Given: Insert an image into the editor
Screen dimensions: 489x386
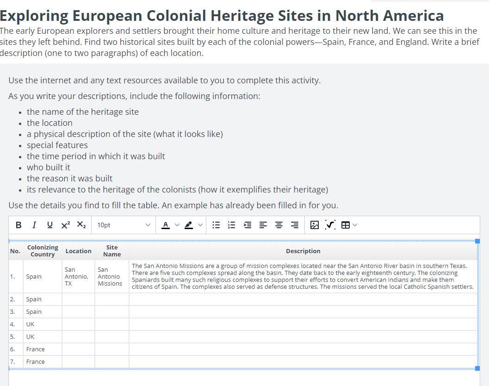Looking at the screenshot, I should point(315,225).
